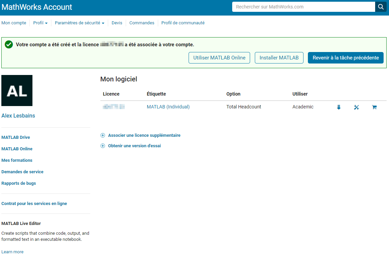Click the Total Headcount cell

point(244,107)
